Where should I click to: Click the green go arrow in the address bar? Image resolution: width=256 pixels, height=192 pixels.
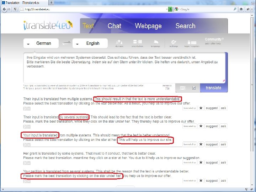pyautogui.click(x=170, y=9)
